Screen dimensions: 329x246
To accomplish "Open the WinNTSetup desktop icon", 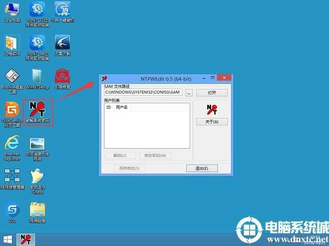I will coord(37,77).
